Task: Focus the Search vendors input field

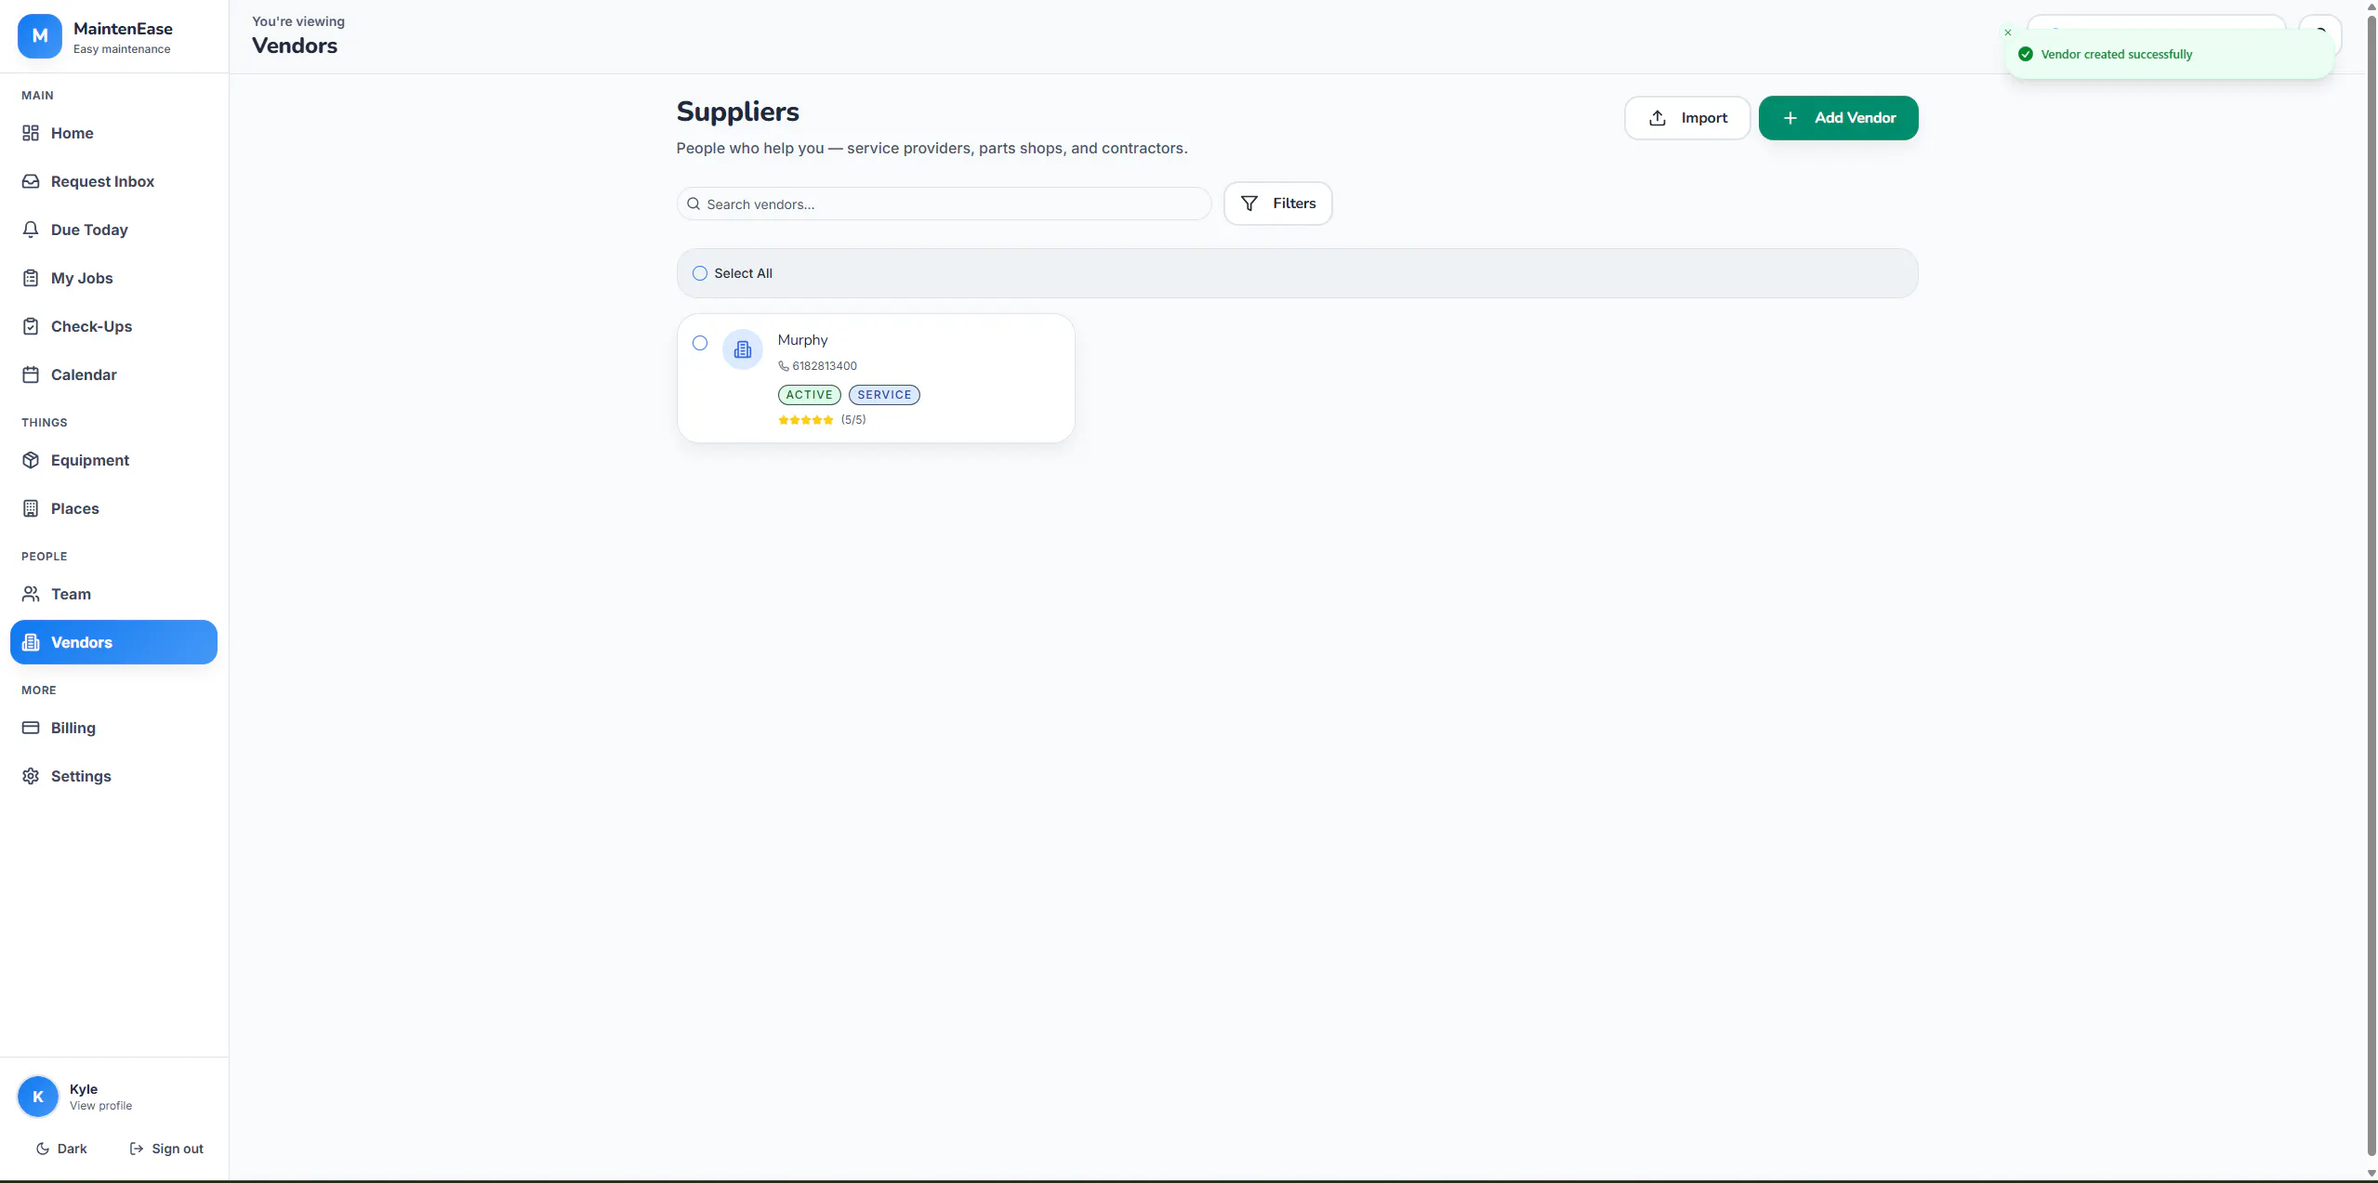Action: click(944, 204)
